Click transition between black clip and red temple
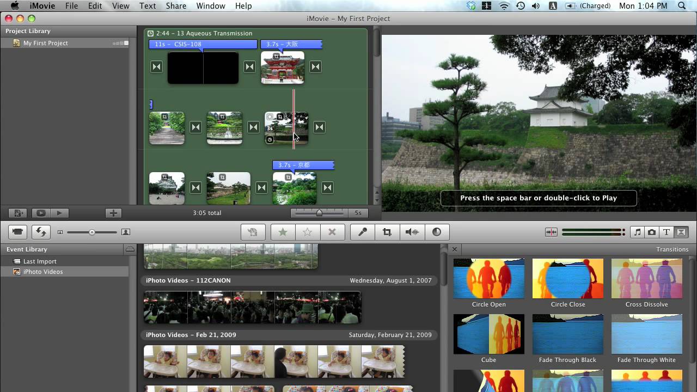697x392 pixels. [x=249, y=67]
